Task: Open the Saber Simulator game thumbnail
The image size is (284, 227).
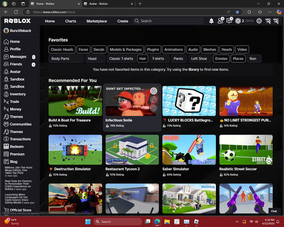Action: click(189, 150)
